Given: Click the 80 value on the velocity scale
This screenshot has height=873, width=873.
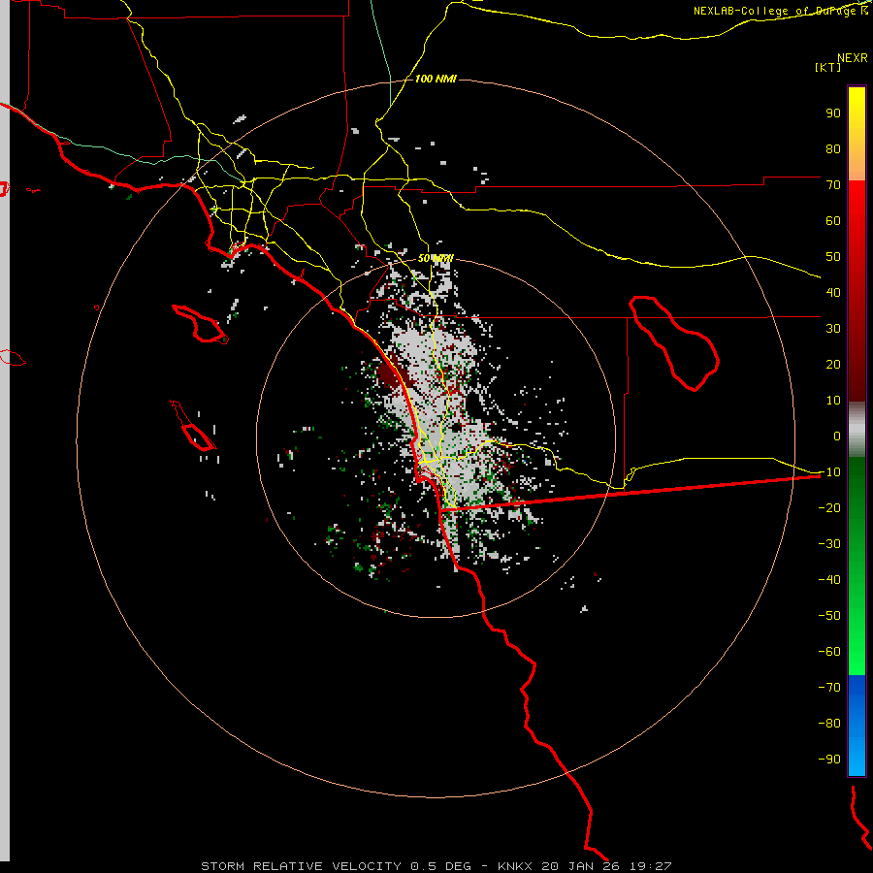Looking at the screenshot, I should [833, 149].
